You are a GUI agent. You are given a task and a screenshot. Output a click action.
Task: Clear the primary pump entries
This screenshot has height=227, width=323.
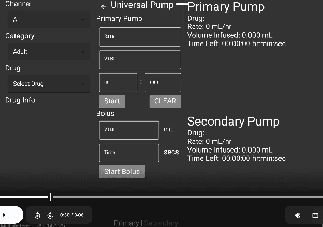click(165, 101)
